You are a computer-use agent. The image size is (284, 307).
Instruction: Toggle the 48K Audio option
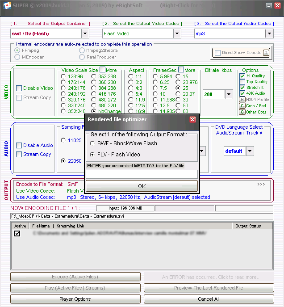pyautogui.click(x=242, y=93)
